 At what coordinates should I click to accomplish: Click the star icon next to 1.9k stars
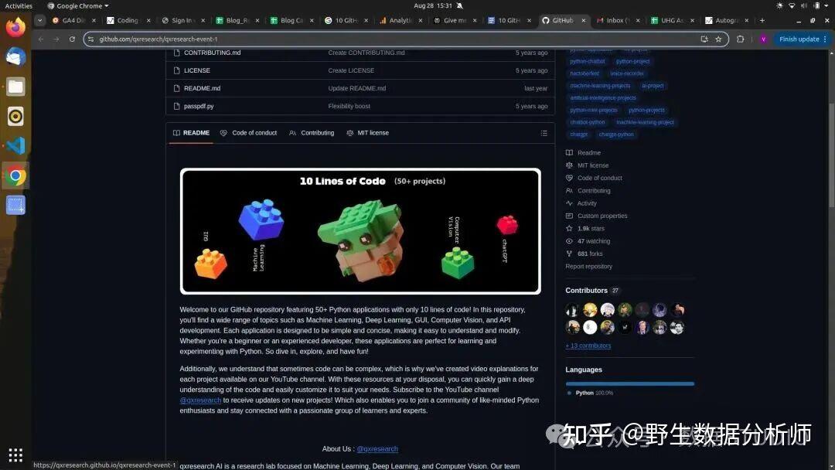pos(568,228)
